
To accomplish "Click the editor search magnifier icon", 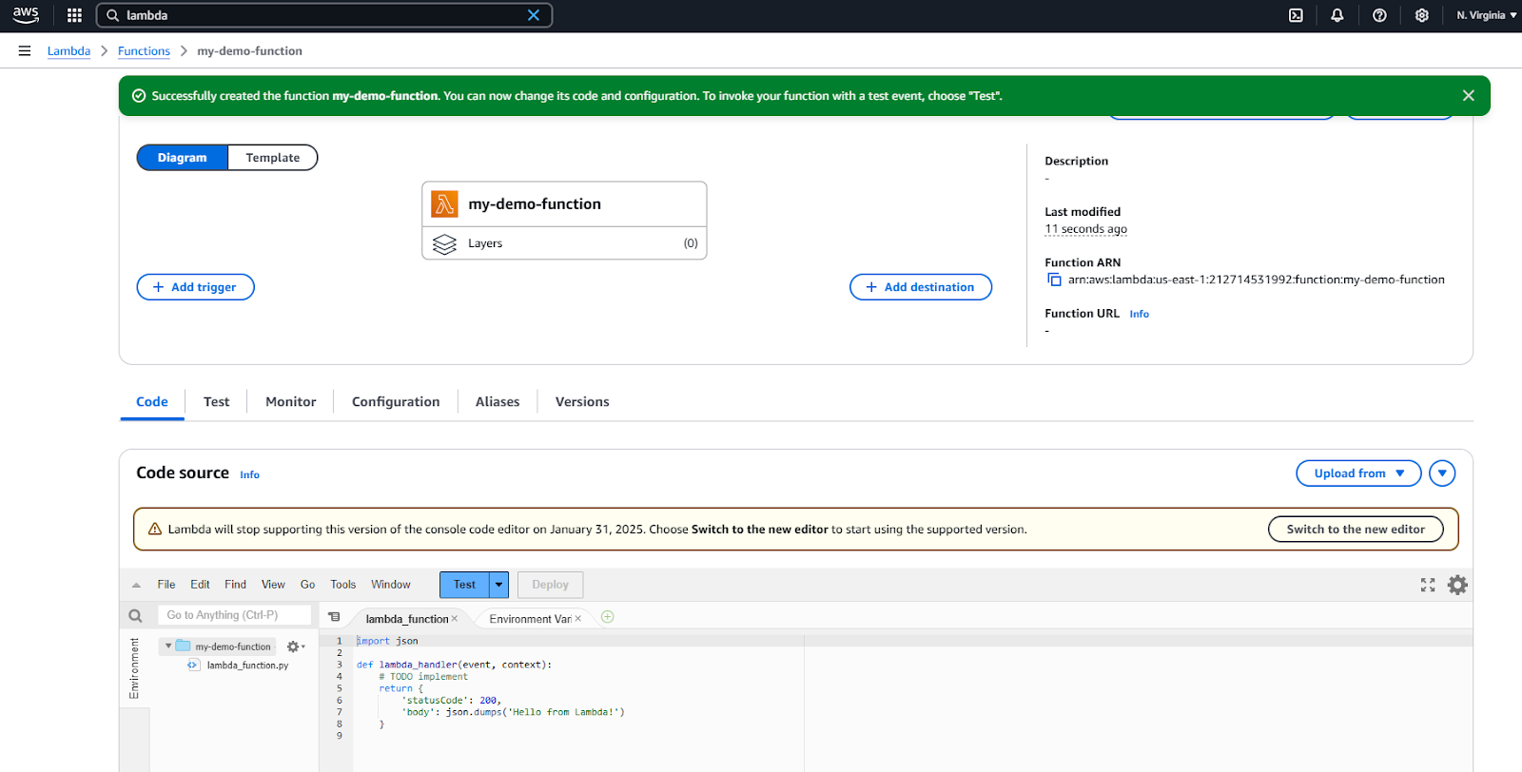I will click(135, 616).
